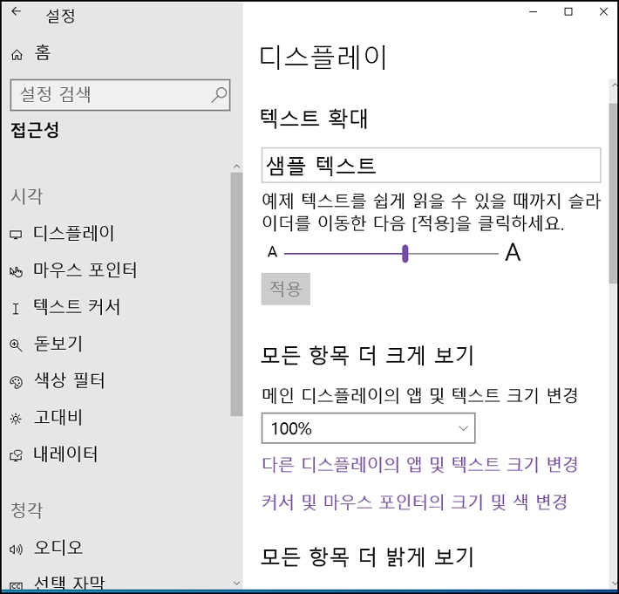Image resolution: width=619 pixels, height=594 pixels.
Task: Click the 돋보기 magnifier icon in the sidebar
Action: (16, 345)
